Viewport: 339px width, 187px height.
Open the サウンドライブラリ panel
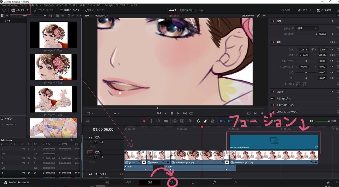[95, 10]
